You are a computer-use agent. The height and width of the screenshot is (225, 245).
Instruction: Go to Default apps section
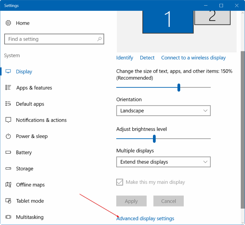pyautogui.click(x=30, y=104)
